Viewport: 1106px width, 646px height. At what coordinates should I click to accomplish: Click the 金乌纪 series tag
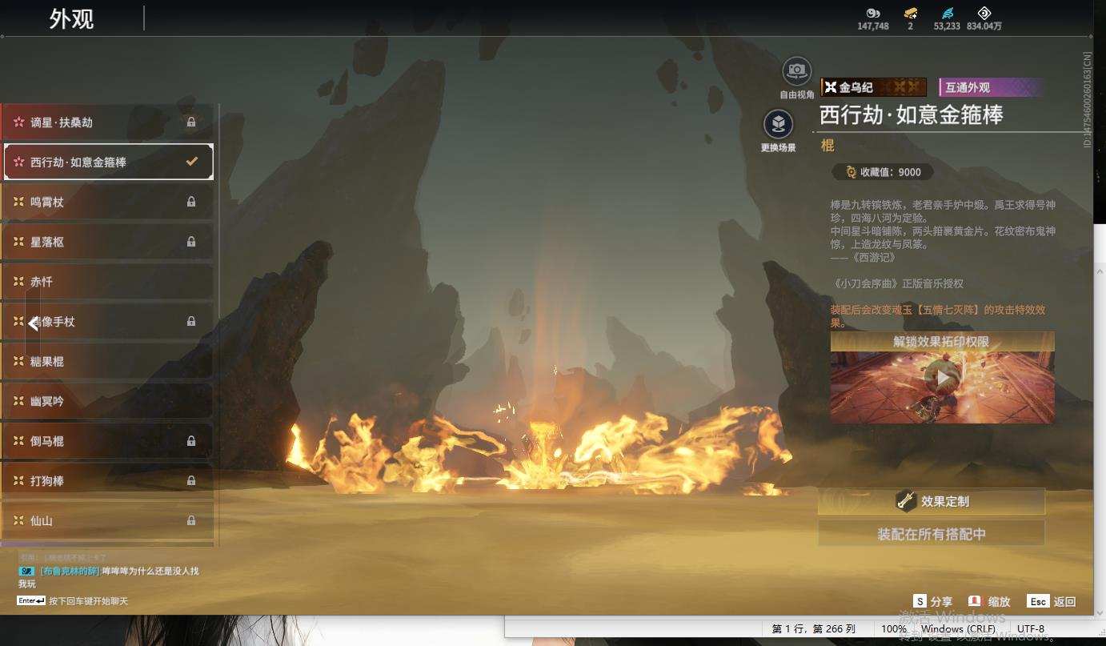(x=873, y=87)
